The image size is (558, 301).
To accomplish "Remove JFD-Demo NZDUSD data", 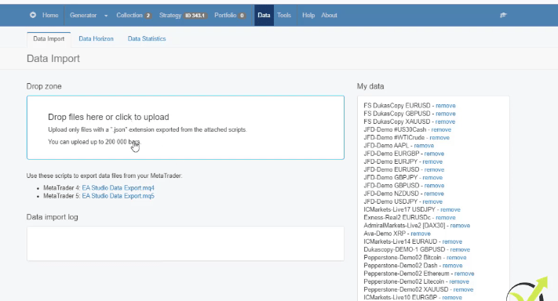I will tap(434, 194).
